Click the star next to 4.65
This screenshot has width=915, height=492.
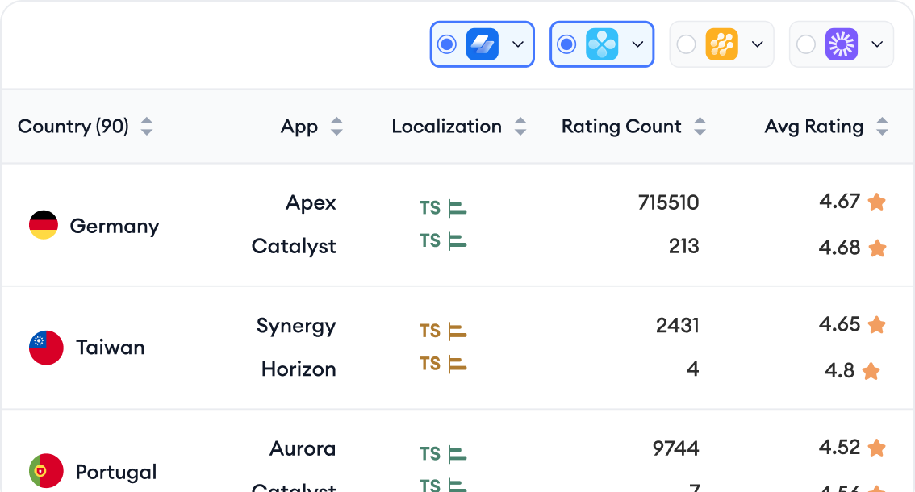coord(876,324)
